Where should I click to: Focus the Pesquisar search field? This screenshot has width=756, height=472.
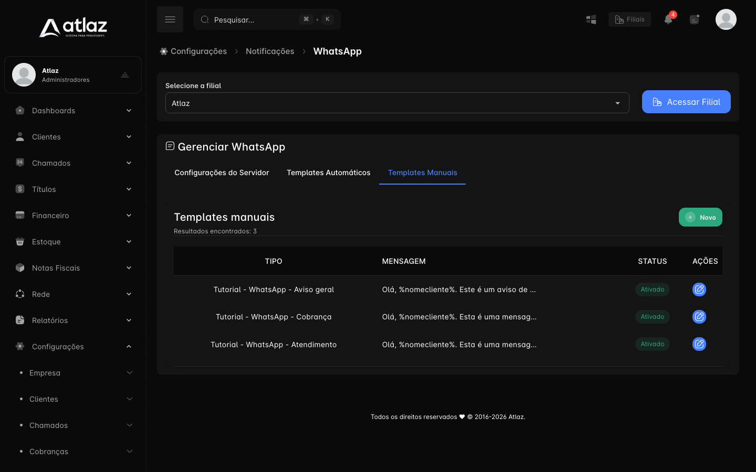267,19
